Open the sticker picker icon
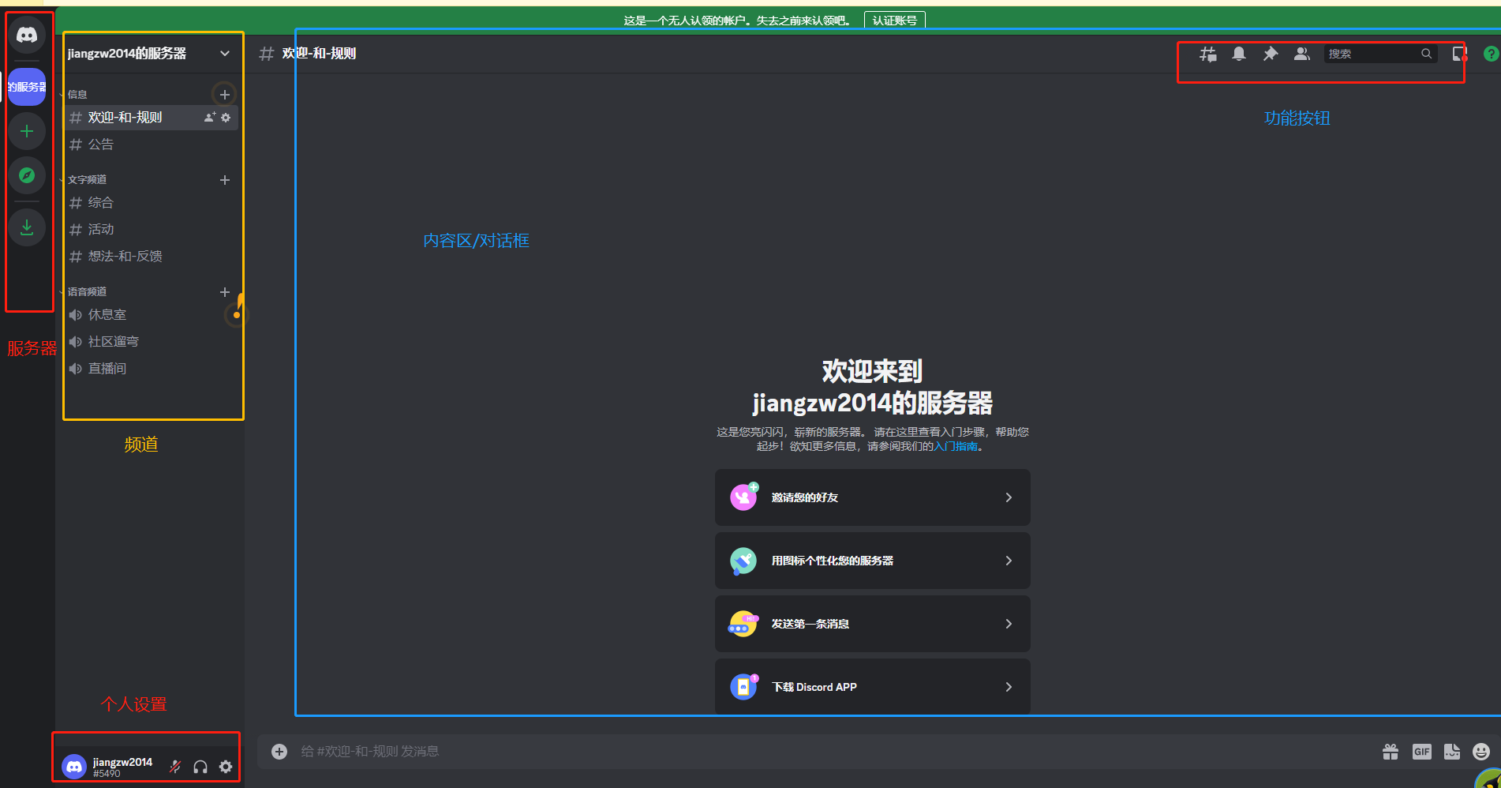 pos(1452,752)
